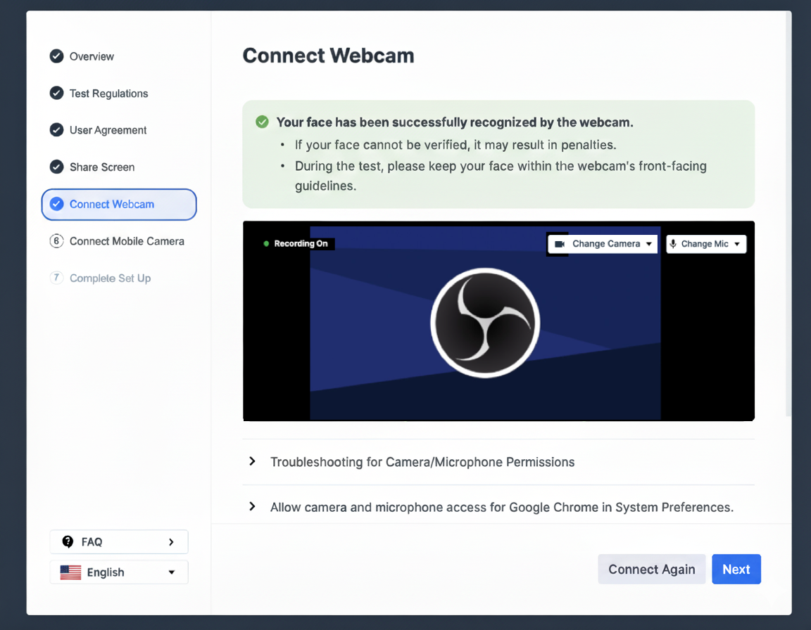Click the green success checkmark icon

(x=262, y=122)
